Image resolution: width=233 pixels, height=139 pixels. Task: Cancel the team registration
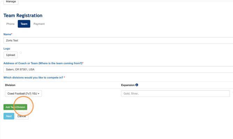pyautogui.click(x=22, y=116)
